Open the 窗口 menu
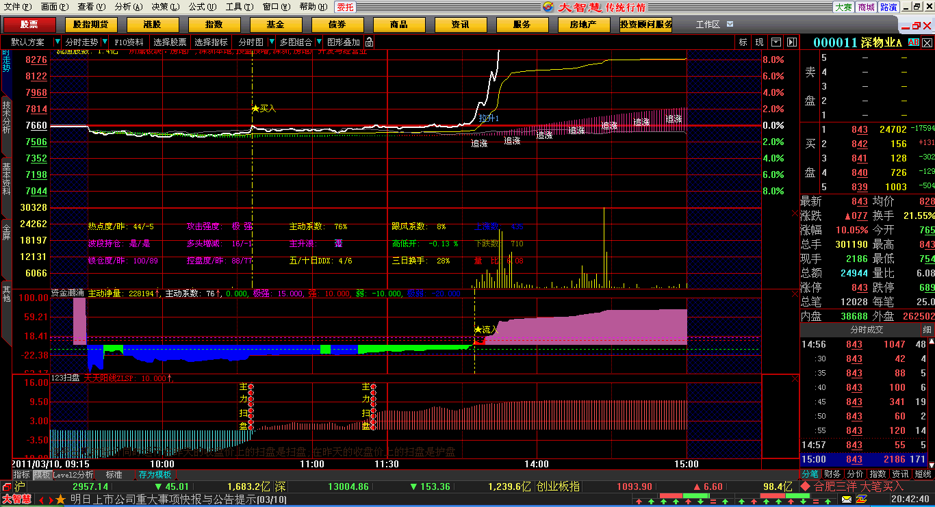This screenshot has width=935, height=507. (x=276, y=7)
